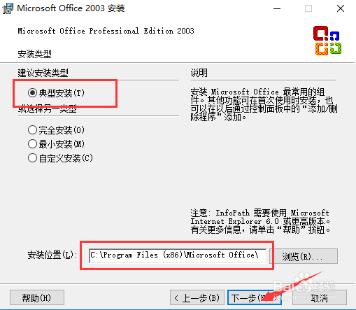Continue with the 下一步(N) button
The width and height of the screenshot is (356, 310).
(255, 297)
